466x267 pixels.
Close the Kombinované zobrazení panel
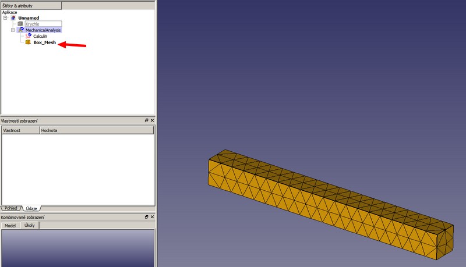pyautogui.click(x=152, y=217)
